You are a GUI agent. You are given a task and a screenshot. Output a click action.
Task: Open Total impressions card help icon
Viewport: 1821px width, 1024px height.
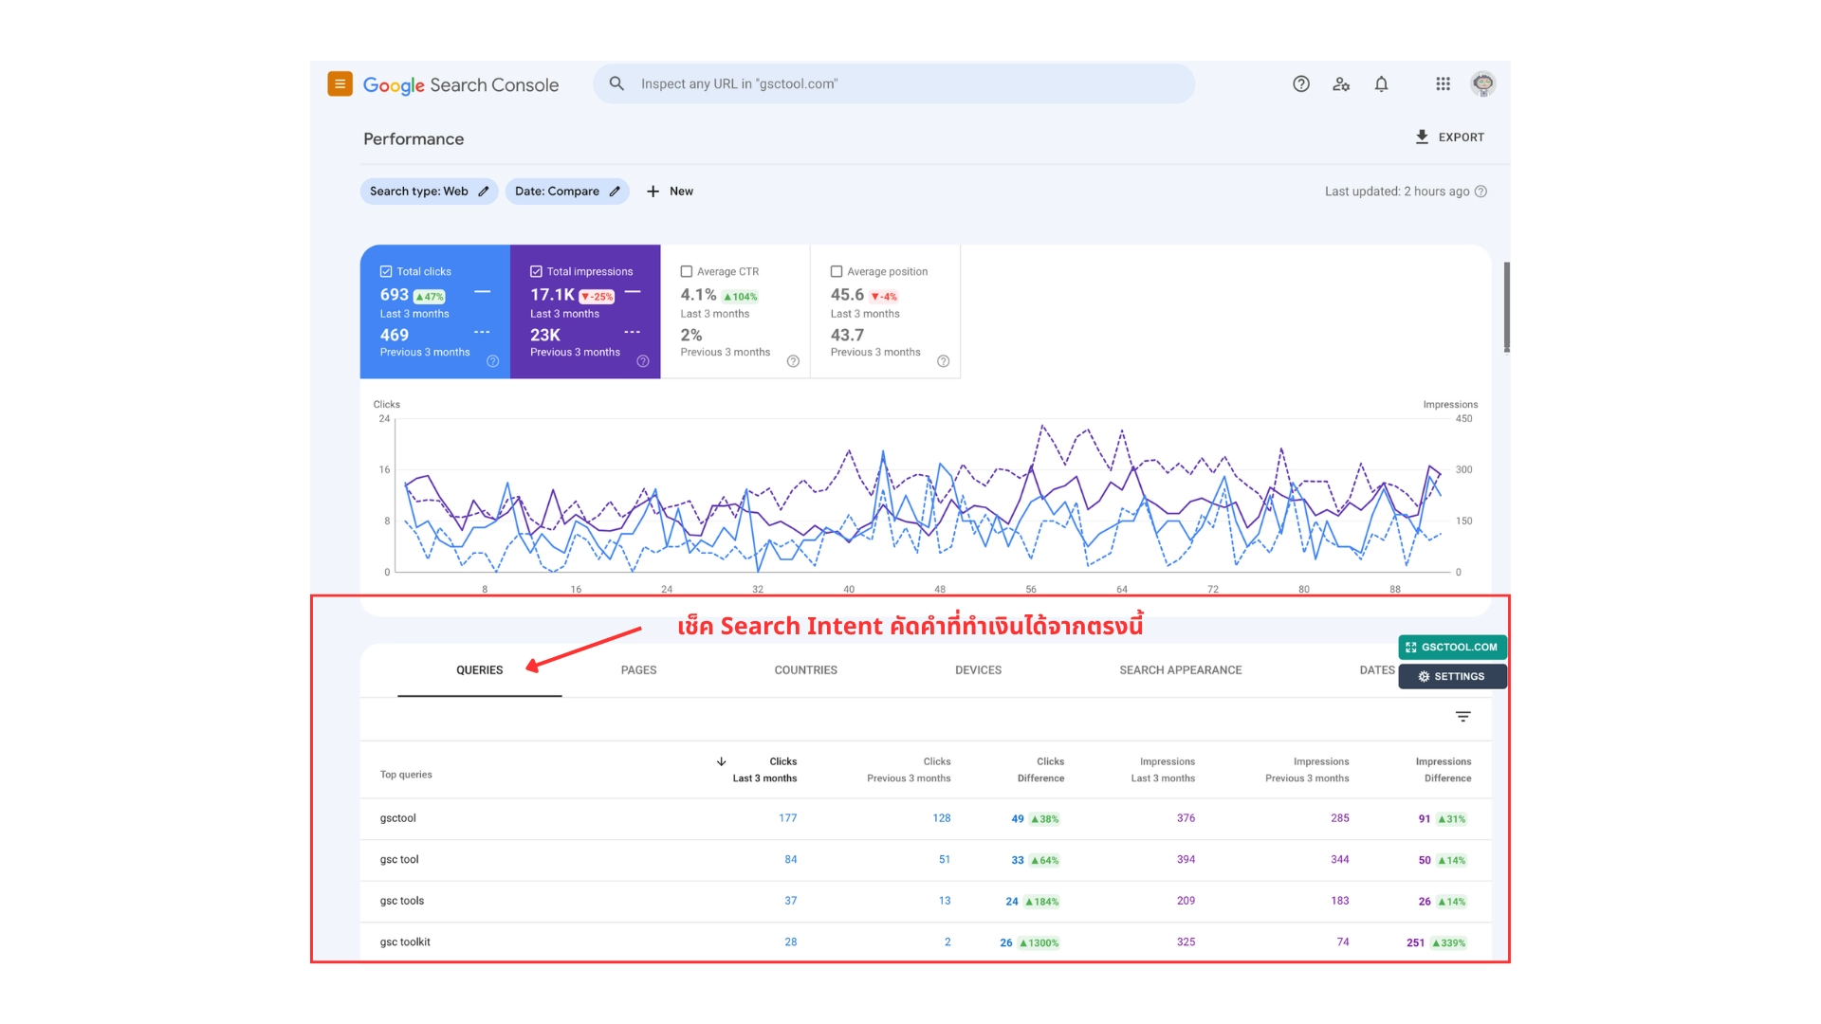(x=643, y=361)
